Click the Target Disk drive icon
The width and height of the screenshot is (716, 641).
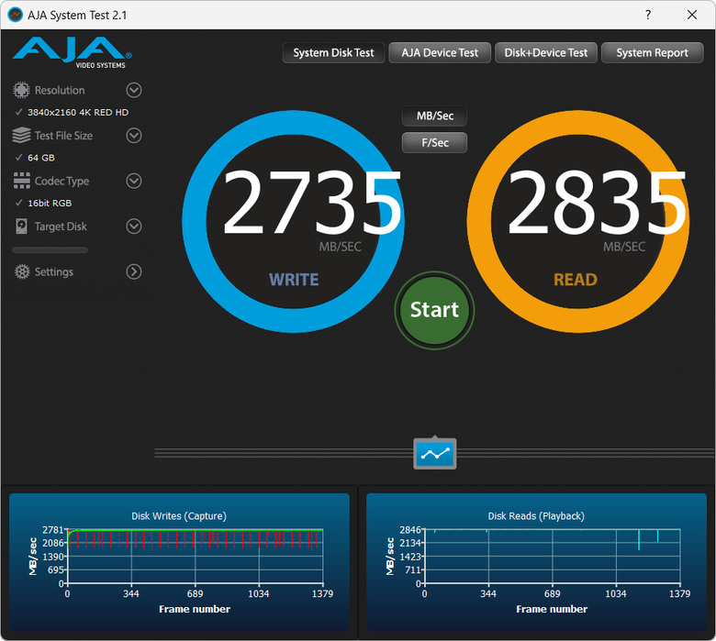tap(21, 227)
